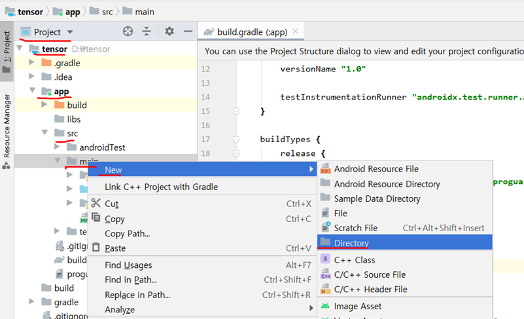
Task: Fold the code block at line 15
Action: [x=236, y=111]
